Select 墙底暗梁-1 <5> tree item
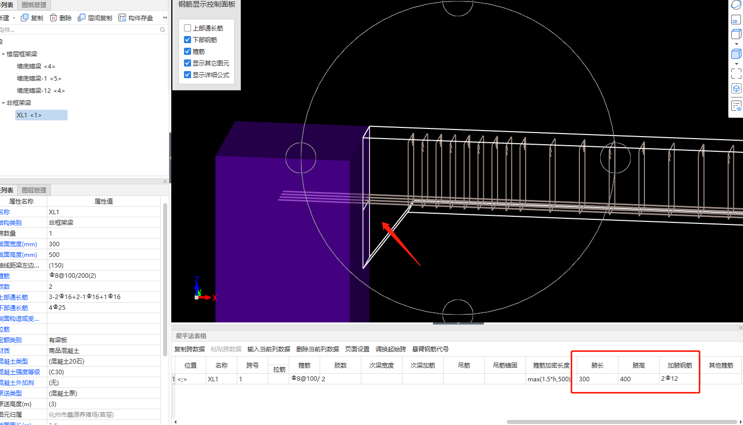 [39, 79]
